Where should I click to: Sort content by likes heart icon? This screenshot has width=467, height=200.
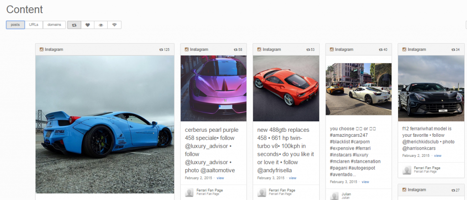click(88, 25)
